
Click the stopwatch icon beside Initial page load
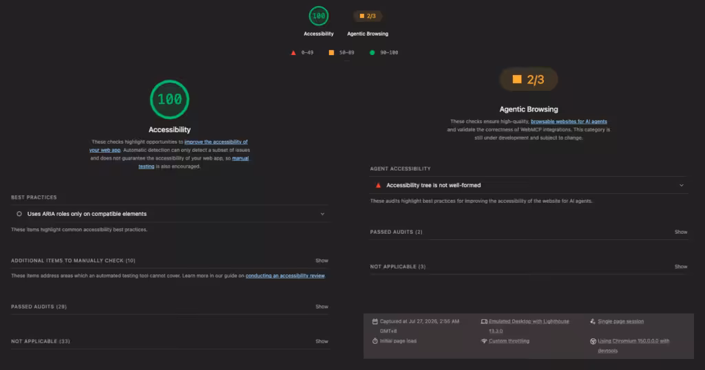(375, 341)
